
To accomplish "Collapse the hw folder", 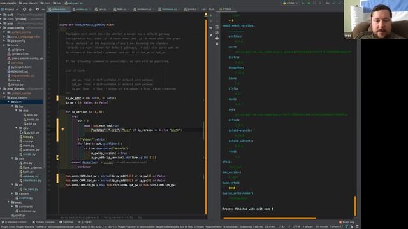I will click(x=13, y=106).
